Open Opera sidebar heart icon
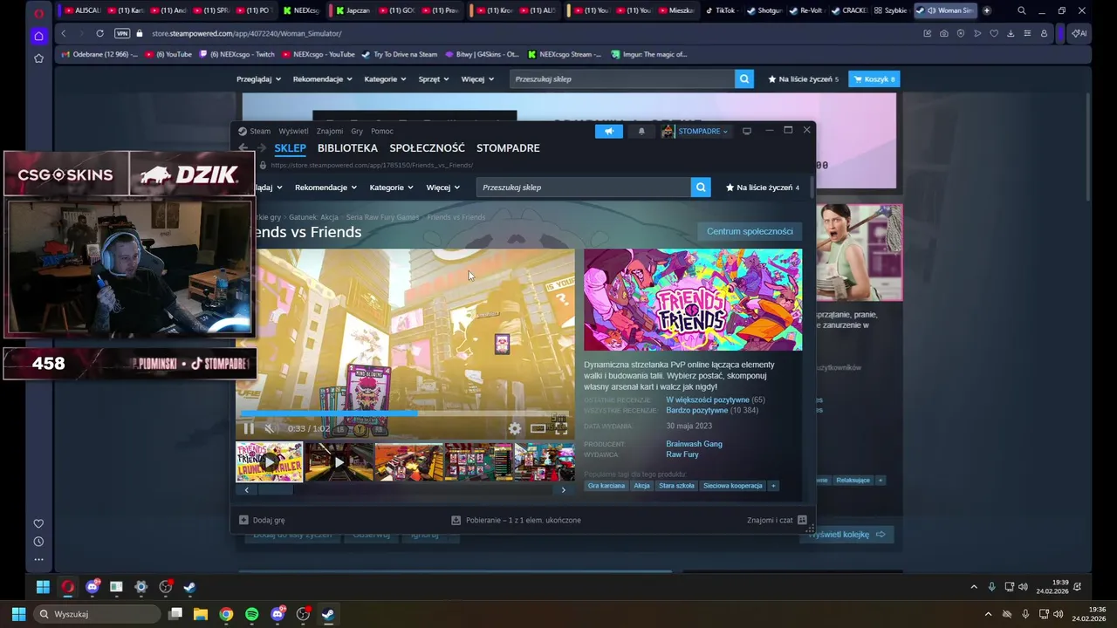This screenshot has width=1117, height=628. click(38, 523)
